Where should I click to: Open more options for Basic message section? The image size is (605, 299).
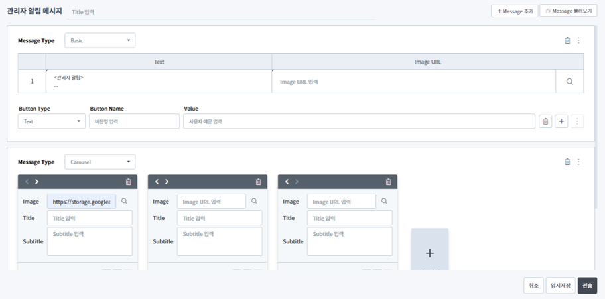578,40
